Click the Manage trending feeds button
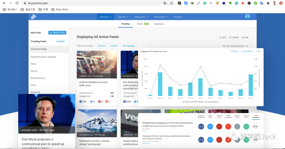285x149 pixels. click(x=60, y=41)
